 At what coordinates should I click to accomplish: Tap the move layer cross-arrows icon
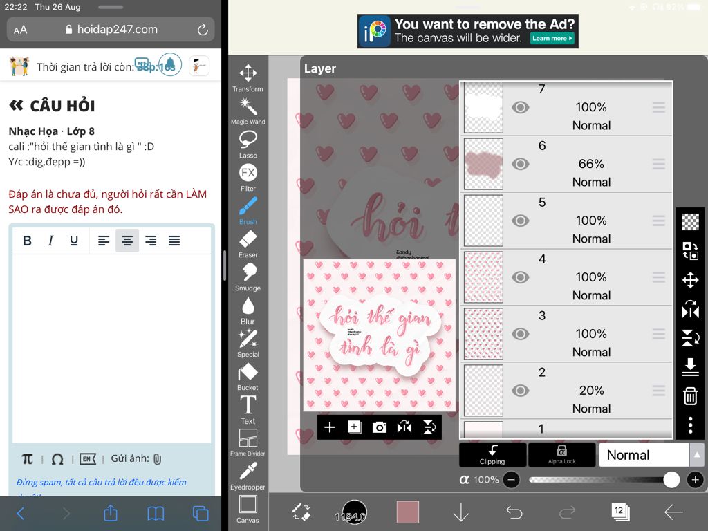pyautogui.click(x=691, y=280)
